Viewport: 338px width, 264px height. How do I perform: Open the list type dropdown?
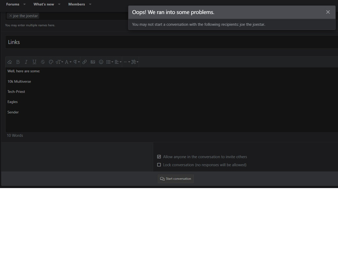coord(110,62)
